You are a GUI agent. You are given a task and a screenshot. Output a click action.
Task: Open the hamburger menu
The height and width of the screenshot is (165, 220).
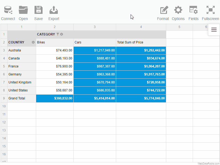coord(214,30)
